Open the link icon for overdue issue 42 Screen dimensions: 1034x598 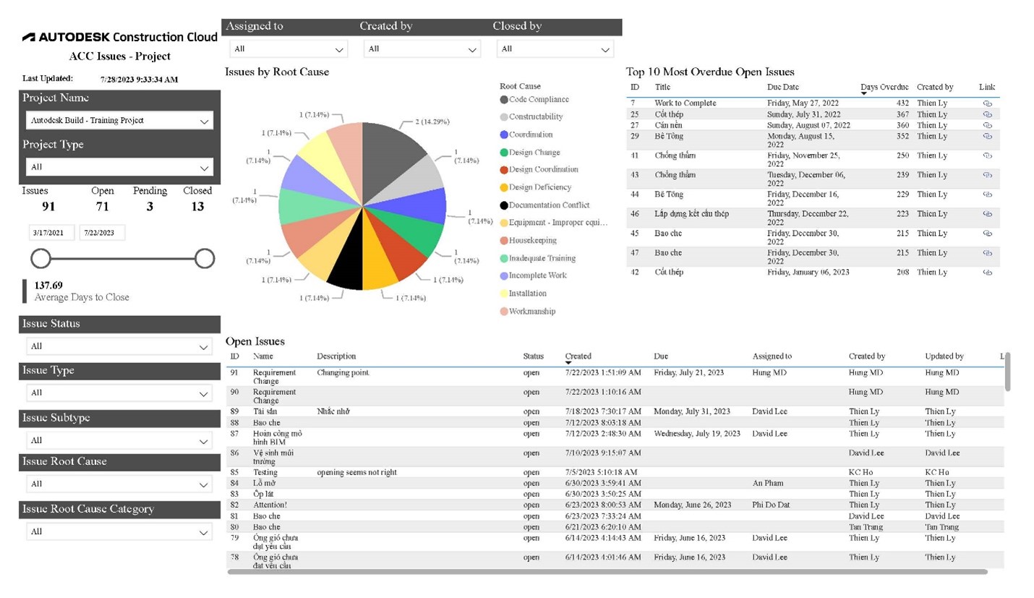[x=987, y=273]
